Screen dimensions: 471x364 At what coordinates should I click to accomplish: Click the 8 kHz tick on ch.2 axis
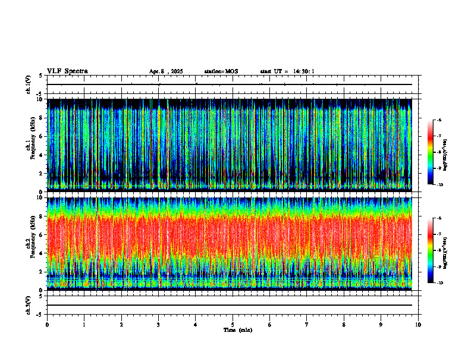[x=42, y=216]
